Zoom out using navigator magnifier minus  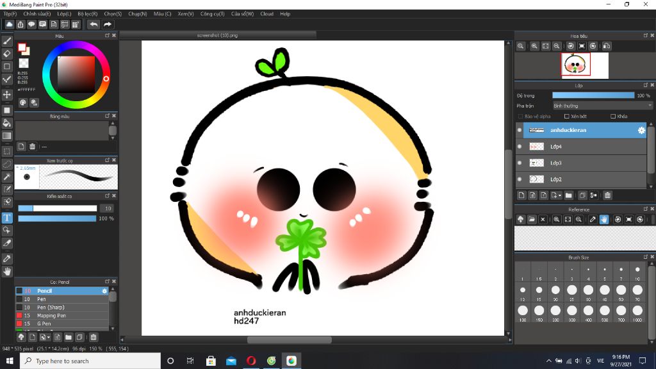pos(557,46)
